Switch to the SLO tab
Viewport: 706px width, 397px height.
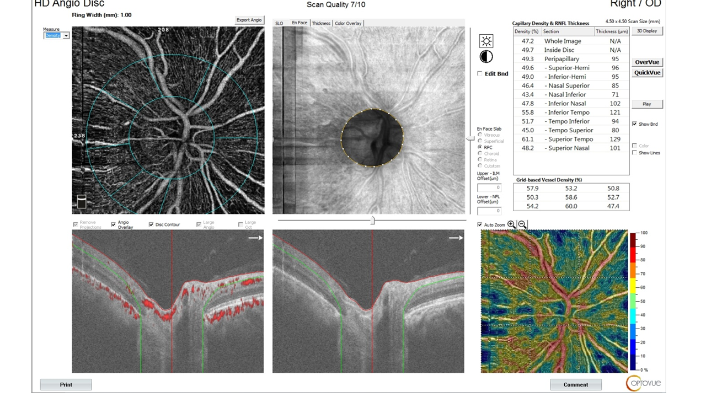[x=279, y=23]
